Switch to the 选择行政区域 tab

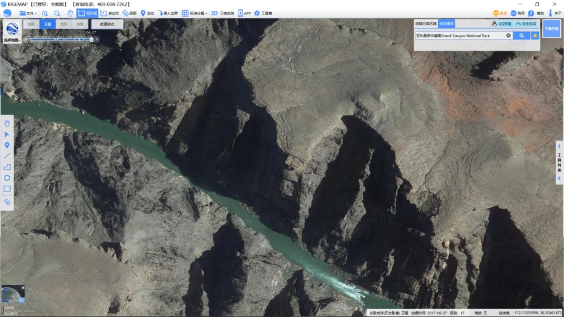[426, 24]
